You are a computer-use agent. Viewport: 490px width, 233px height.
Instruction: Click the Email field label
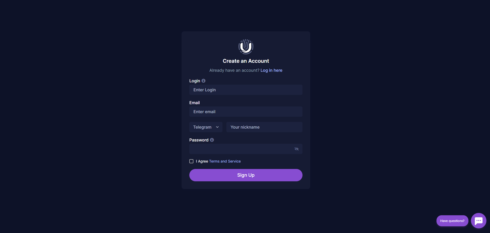pos(194,103)
